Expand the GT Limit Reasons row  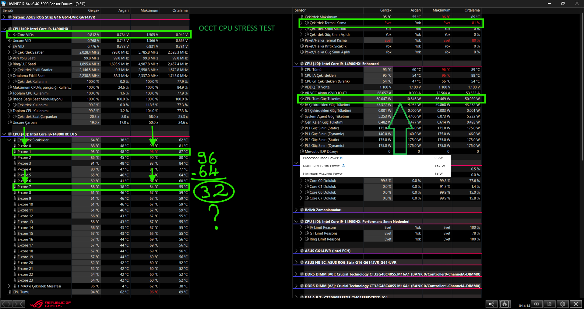pos(301,234)
